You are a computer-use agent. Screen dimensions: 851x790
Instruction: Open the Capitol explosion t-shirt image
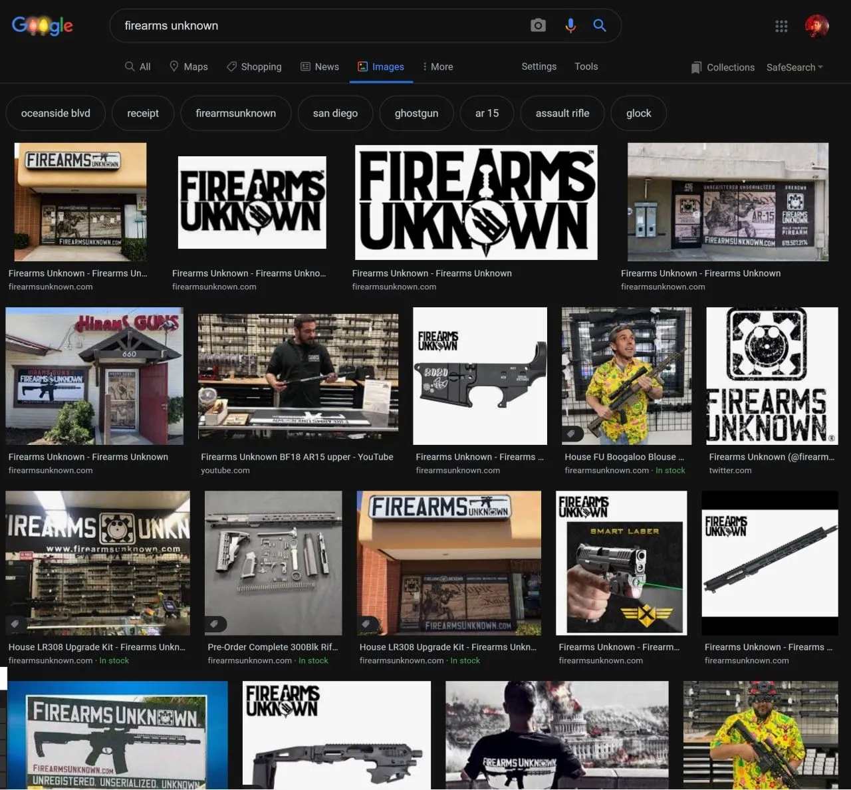tap(557, 735)
